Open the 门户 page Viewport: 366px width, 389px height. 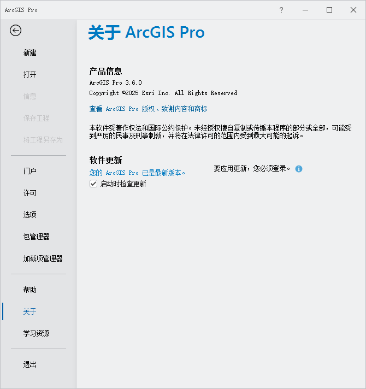[29, 171]
